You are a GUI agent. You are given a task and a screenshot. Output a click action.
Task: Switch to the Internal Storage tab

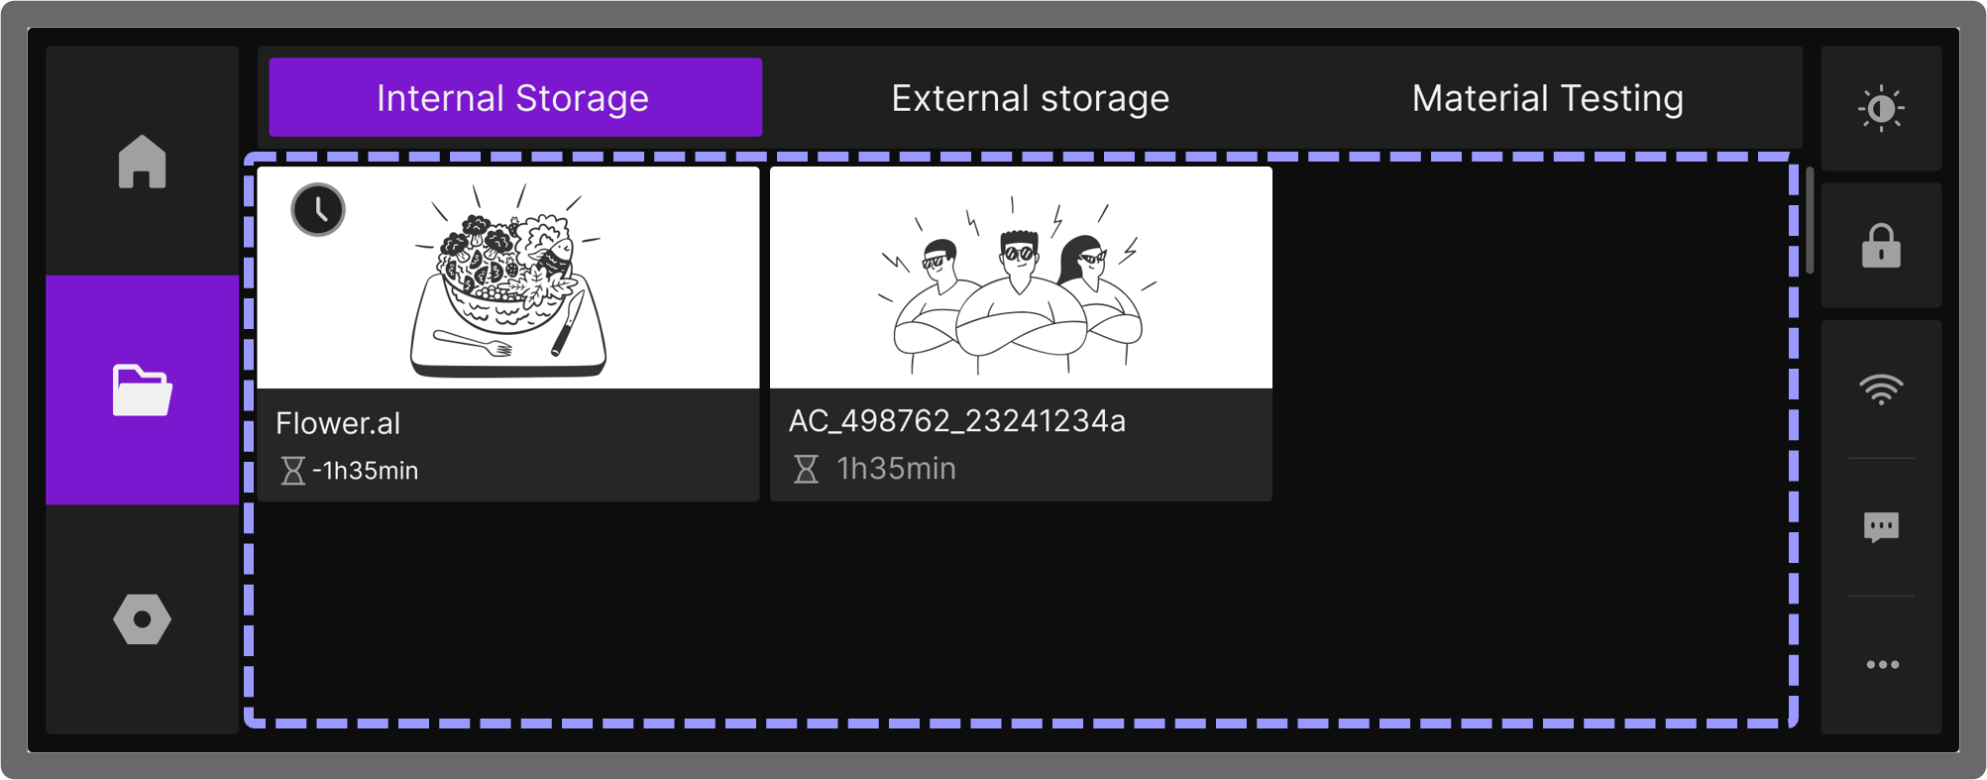[x=514, y=98]
